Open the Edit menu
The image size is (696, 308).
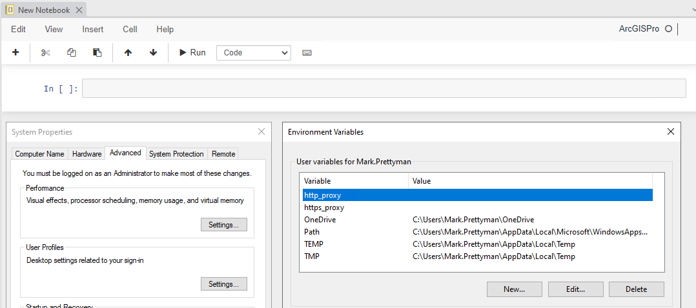[18, 29]
